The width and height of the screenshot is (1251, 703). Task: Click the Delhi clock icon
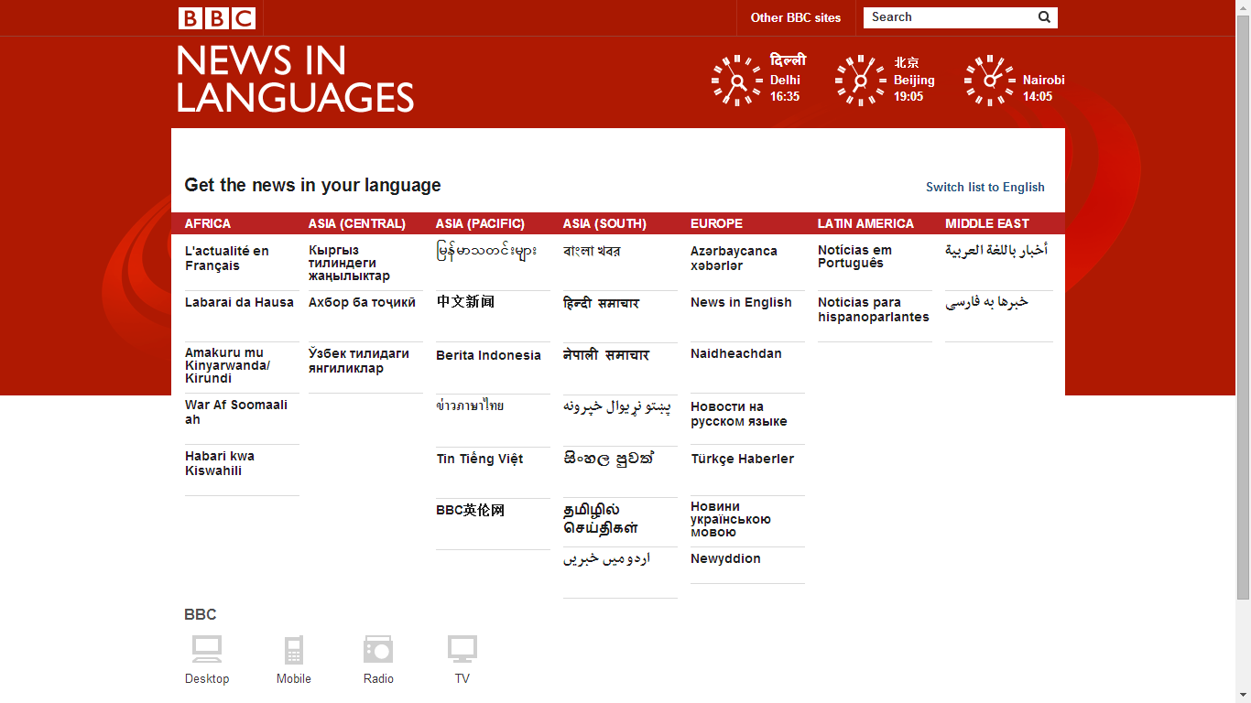click(x=736, y=81)
